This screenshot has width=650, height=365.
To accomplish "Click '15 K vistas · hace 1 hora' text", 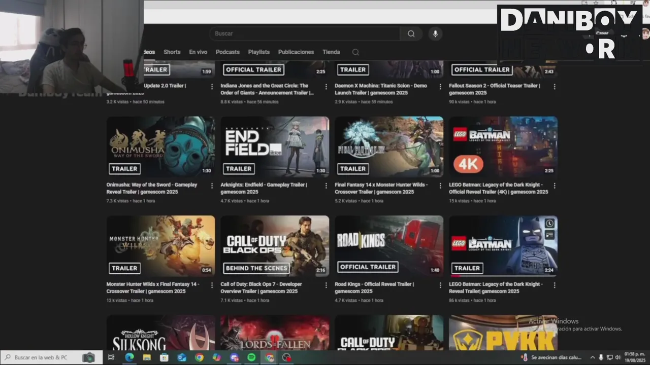I will pyautogui.click(x=472, y=201).
